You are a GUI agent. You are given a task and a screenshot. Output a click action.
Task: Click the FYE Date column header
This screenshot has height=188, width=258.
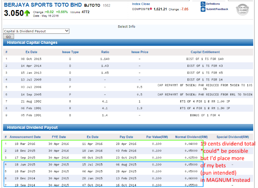point(59,137)
